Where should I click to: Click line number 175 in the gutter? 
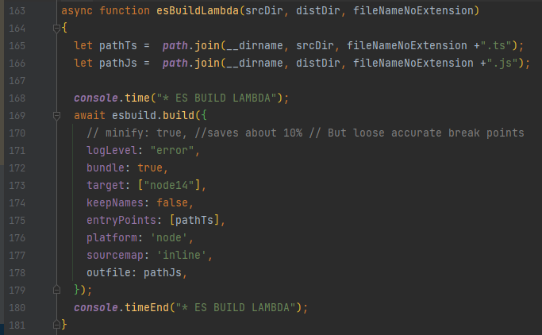[x=17, y=220]
